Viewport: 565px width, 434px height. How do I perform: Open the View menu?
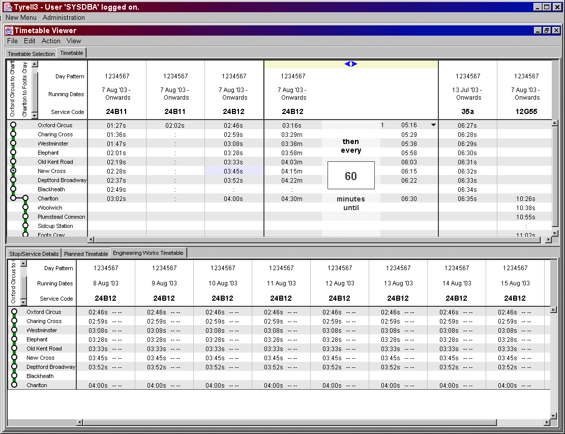(74, 41)
